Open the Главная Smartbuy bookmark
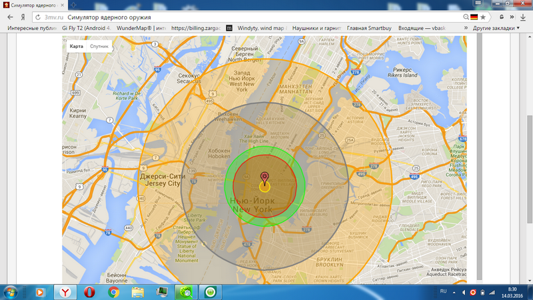 pyautogui.click(x=369, y=28)
